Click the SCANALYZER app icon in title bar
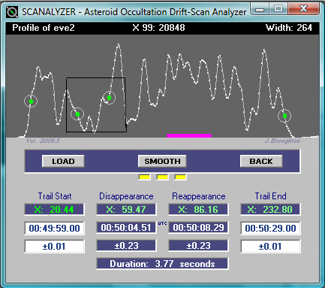This screenshot has height=288, width=325. [12, 12]
